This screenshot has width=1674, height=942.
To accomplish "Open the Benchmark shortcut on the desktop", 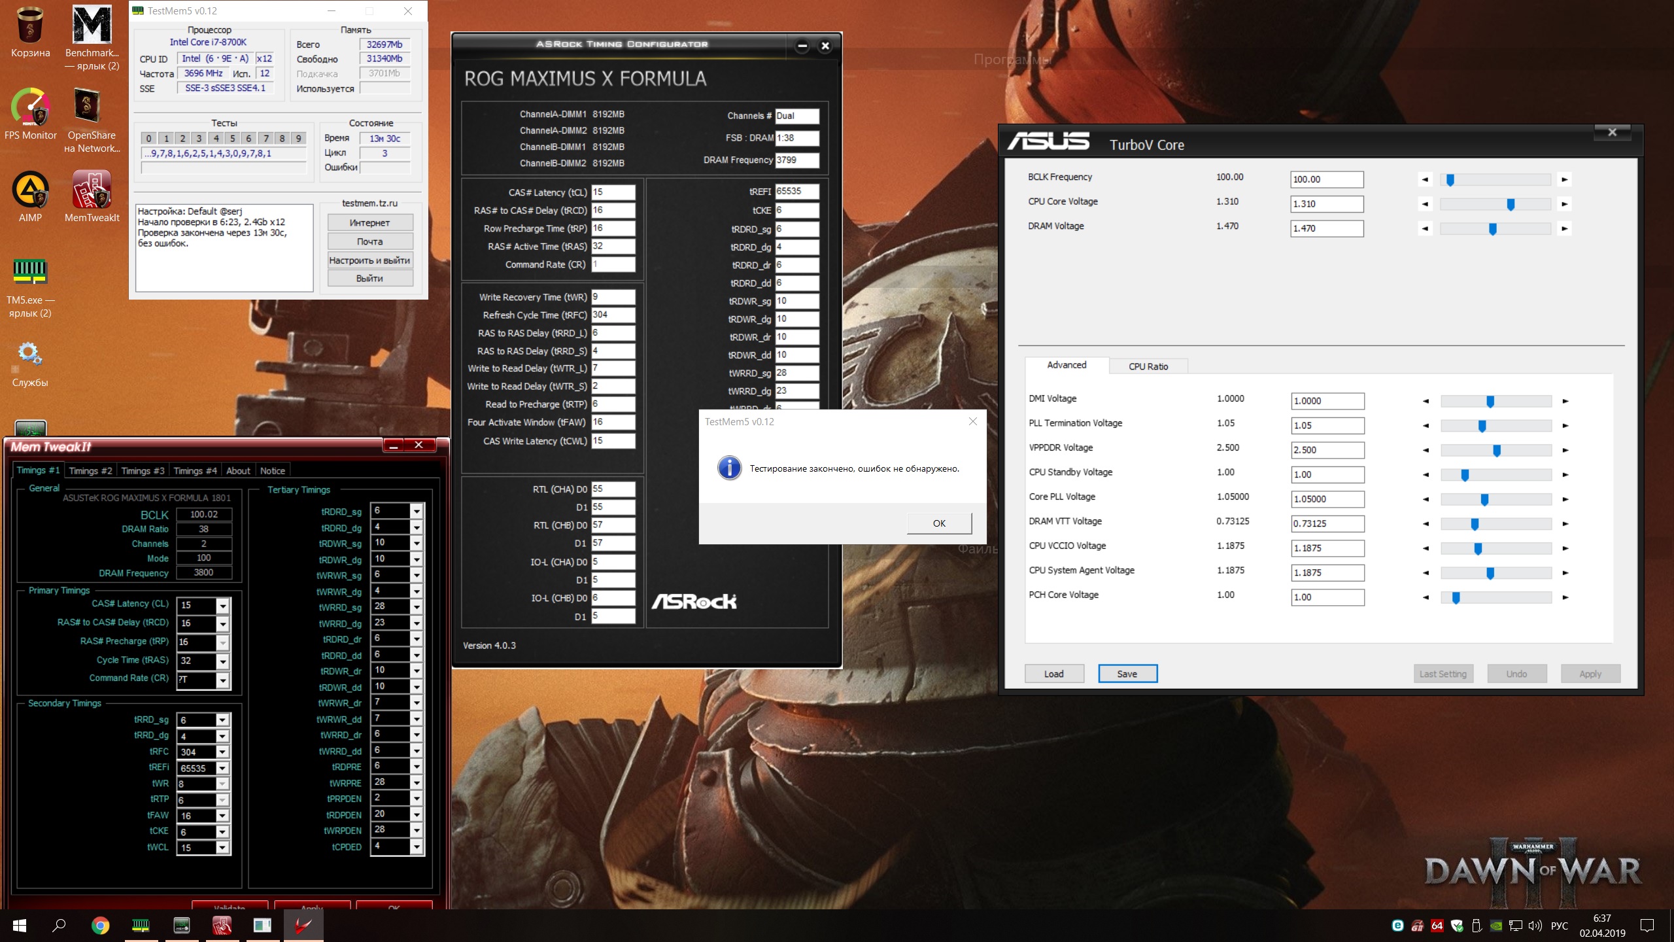I will (x=92, y=27).
